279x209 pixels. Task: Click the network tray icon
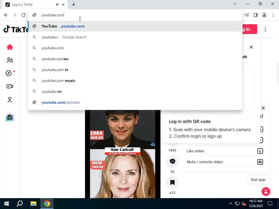(x=237, y=204)
